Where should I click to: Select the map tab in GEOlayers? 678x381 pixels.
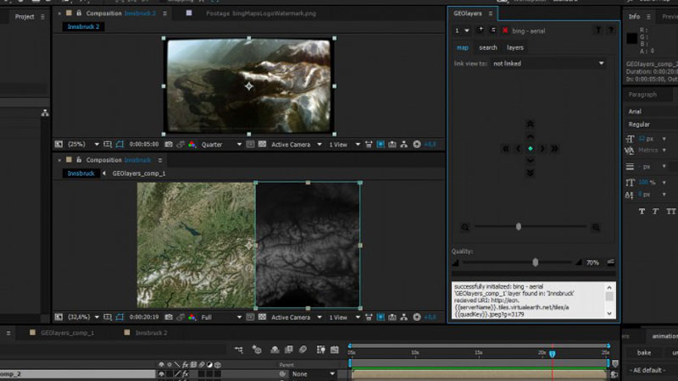coord(462,47)
